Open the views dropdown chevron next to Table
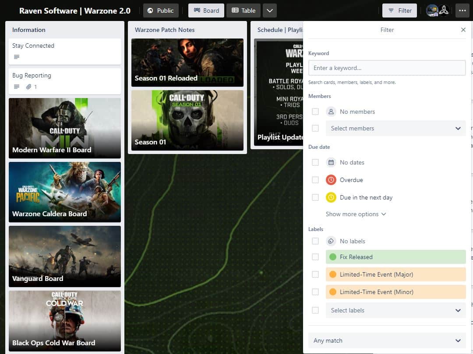 click(x=270, y=11)
